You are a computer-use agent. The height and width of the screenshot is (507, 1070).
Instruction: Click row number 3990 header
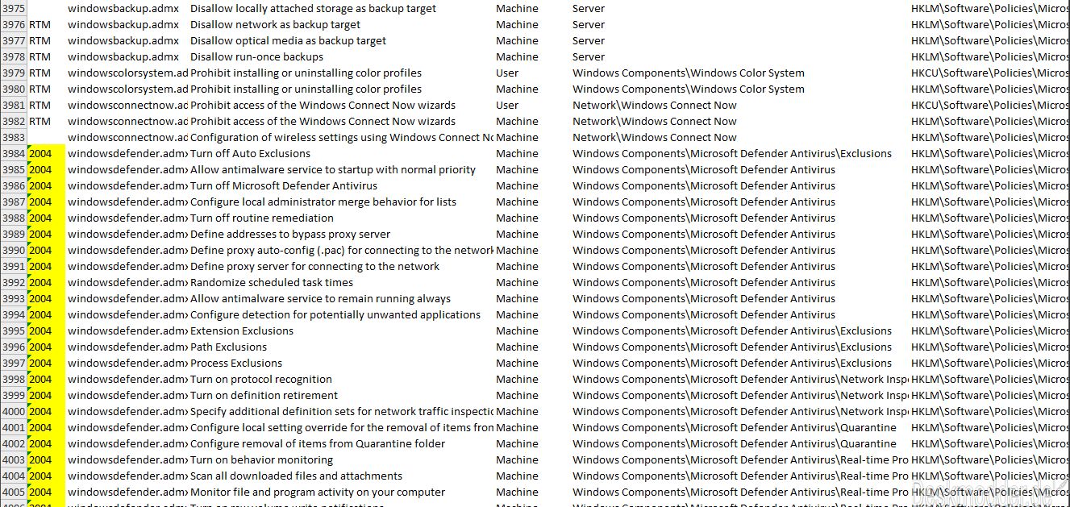click(x=14, y=250)
